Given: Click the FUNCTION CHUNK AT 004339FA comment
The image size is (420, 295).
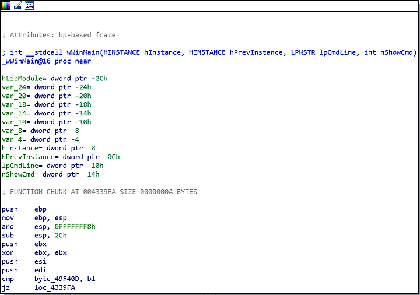Looking at the screenshot, I should coord(99,192).
